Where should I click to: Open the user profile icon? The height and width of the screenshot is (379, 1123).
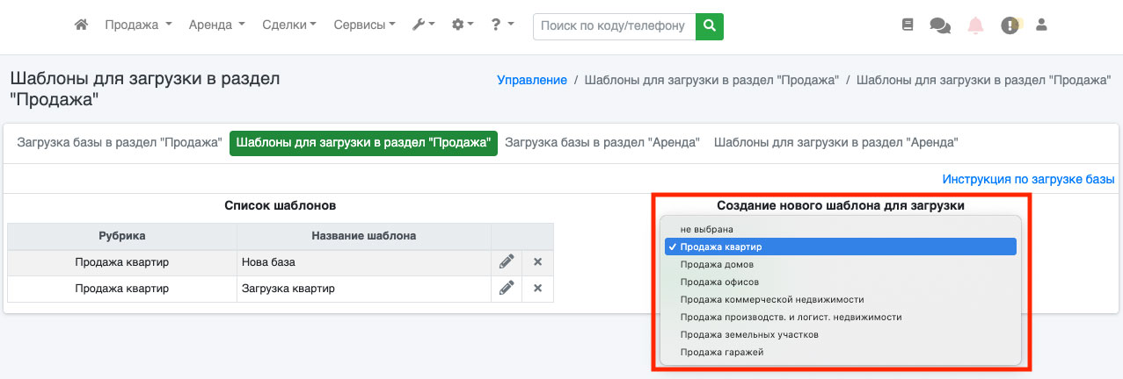click(1042, 25)
